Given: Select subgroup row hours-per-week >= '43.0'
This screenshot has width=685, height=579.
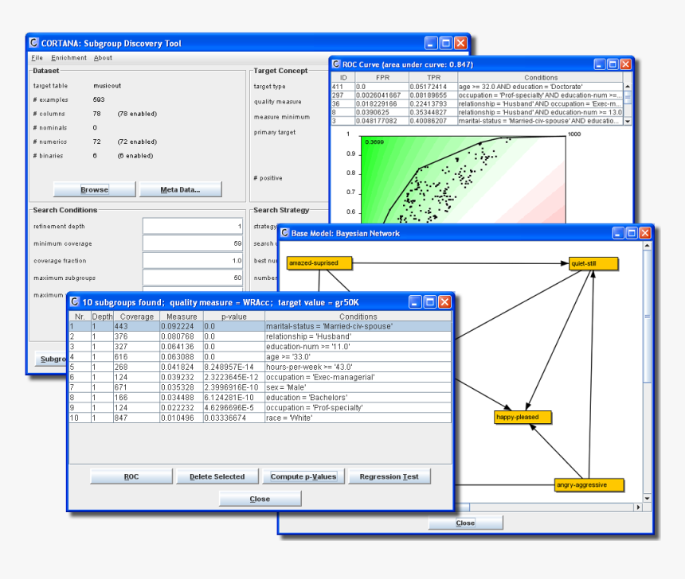Looking at the screenshot, I should coord(260,367).
